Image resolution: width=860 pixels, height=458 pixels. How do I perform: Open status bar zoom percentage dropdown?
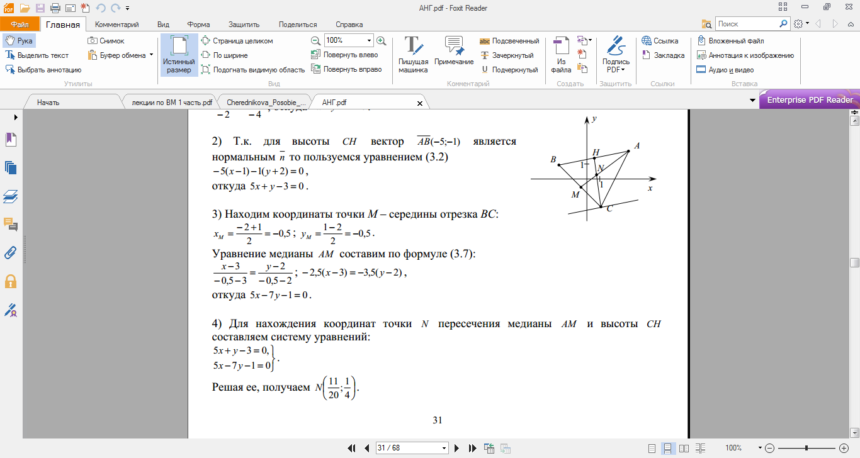click(759, 448)
